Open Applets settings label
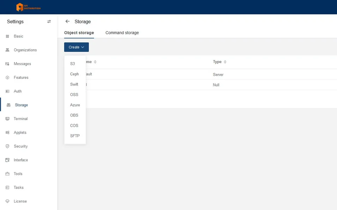Viewport: 337px width, 210px height. point(20,132)
